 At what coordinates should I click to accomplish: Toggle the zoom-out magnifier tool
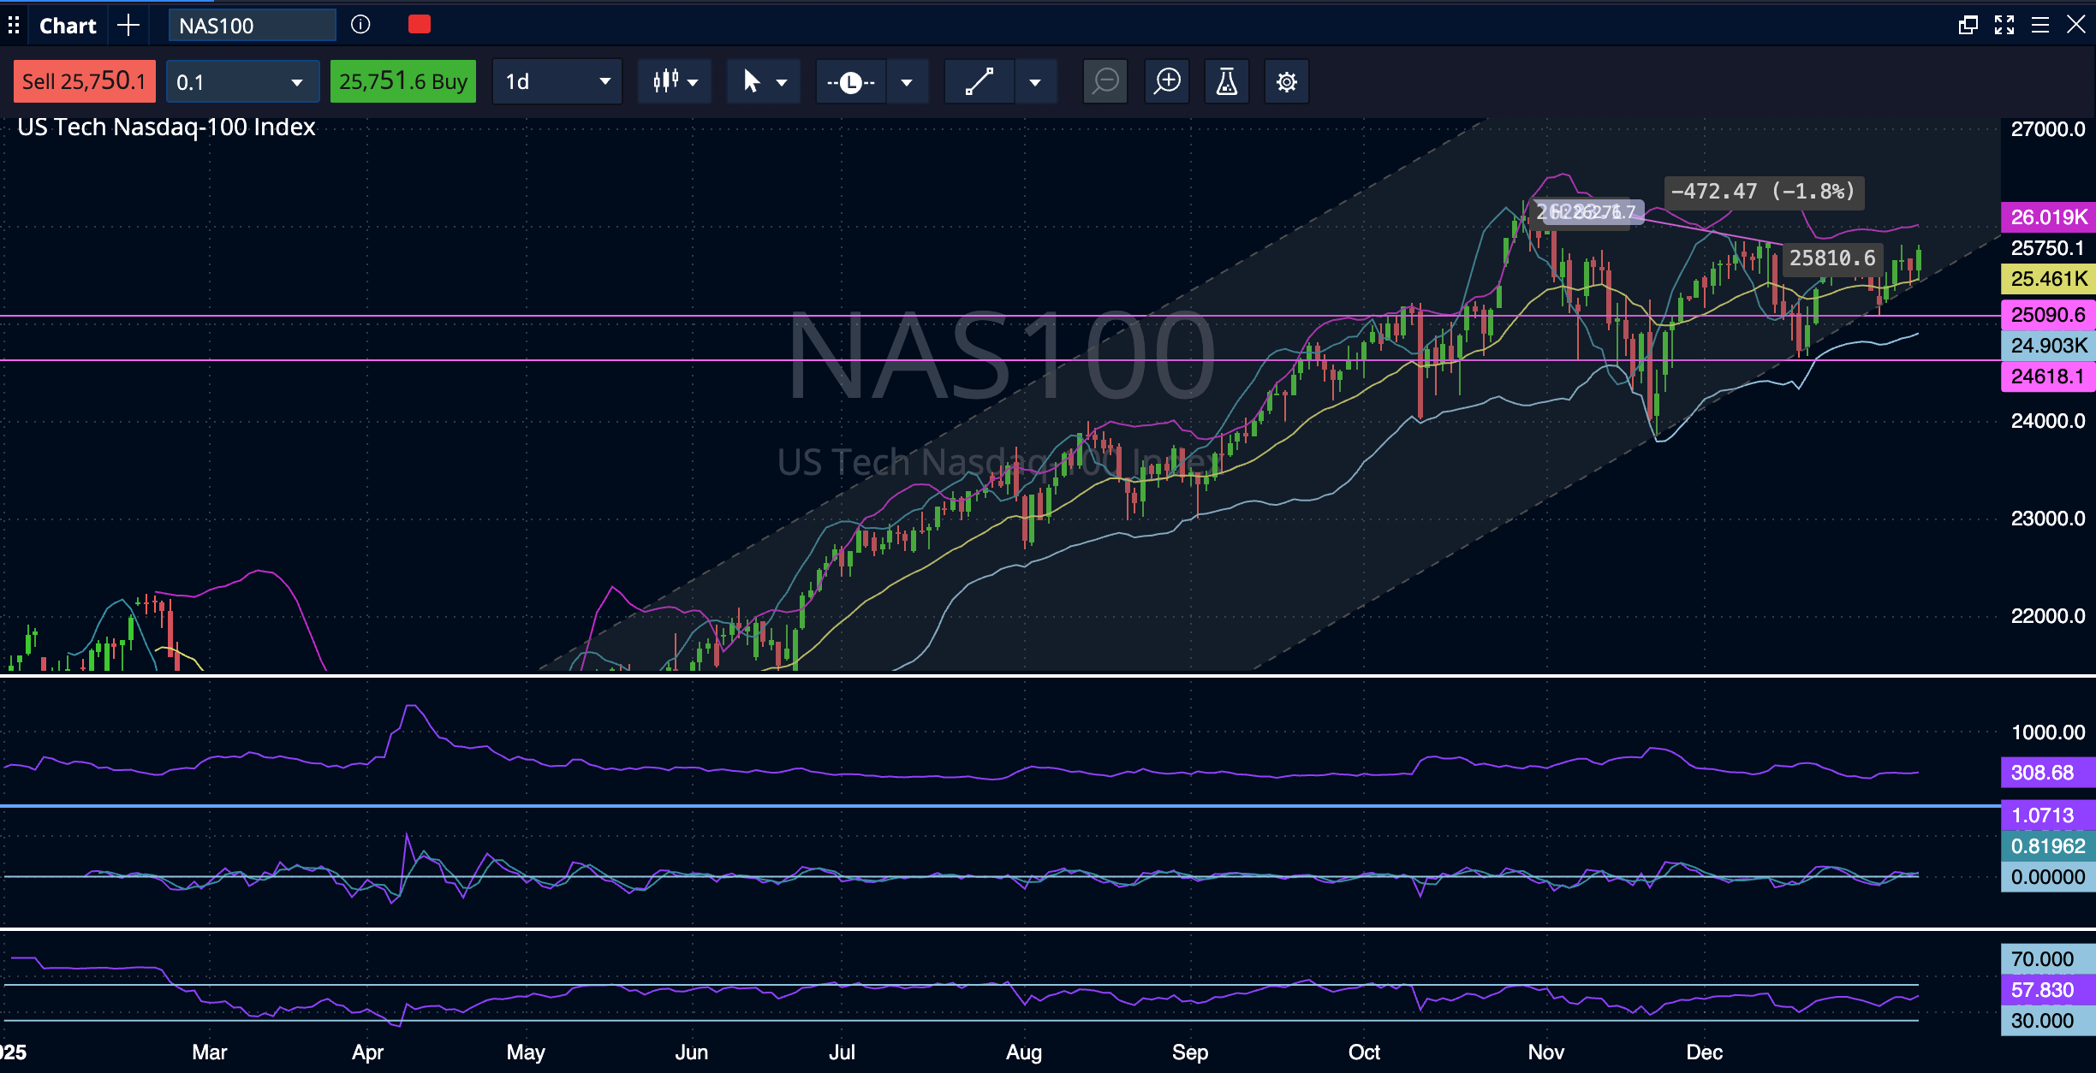[x=1105, y=81]
